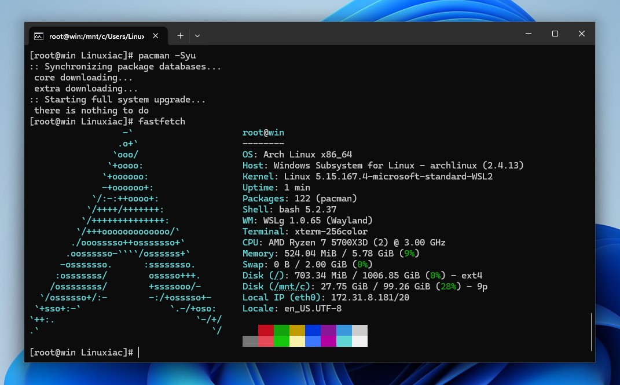Image resolution: width=620 pixels, height=385 pixels.
Task: Minimize the terminal window
Action: (x=529, y=34)
